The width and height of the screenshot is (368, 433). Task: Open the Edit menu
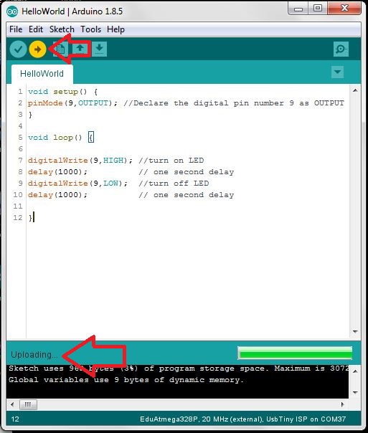point(36,29)
